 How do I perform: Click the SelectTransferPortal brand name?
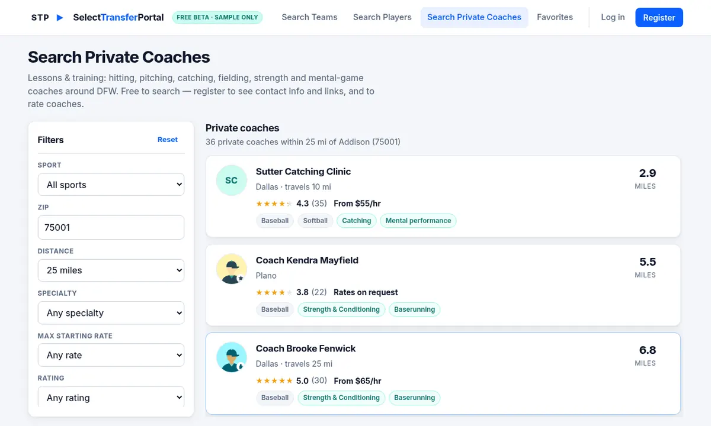pos(118,17)
